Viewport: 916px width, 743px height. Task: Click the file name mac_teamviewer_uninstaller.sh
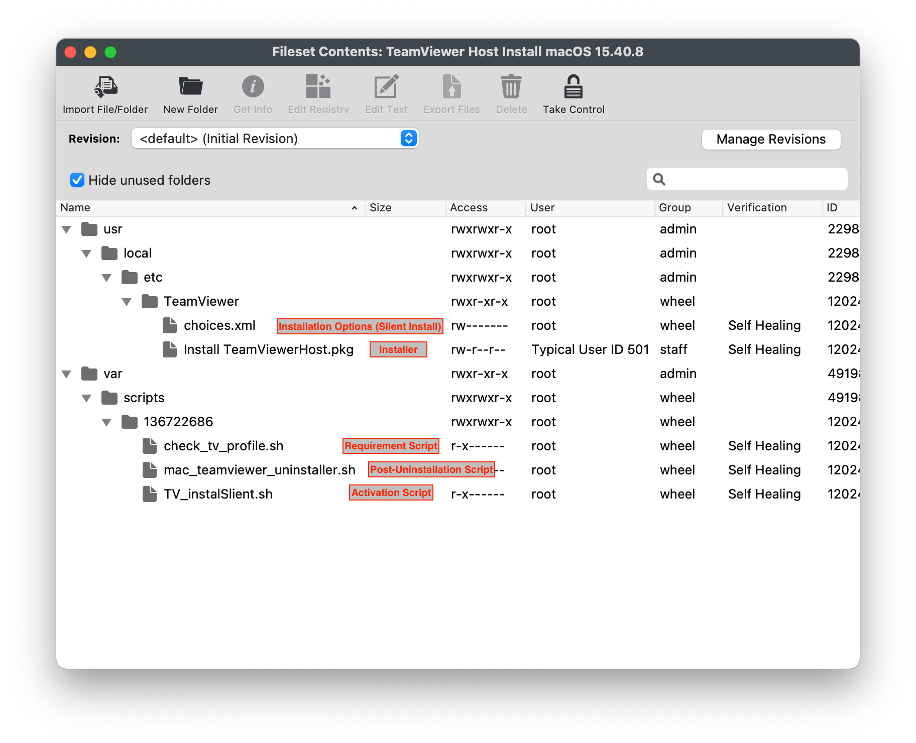click(259, 470)
